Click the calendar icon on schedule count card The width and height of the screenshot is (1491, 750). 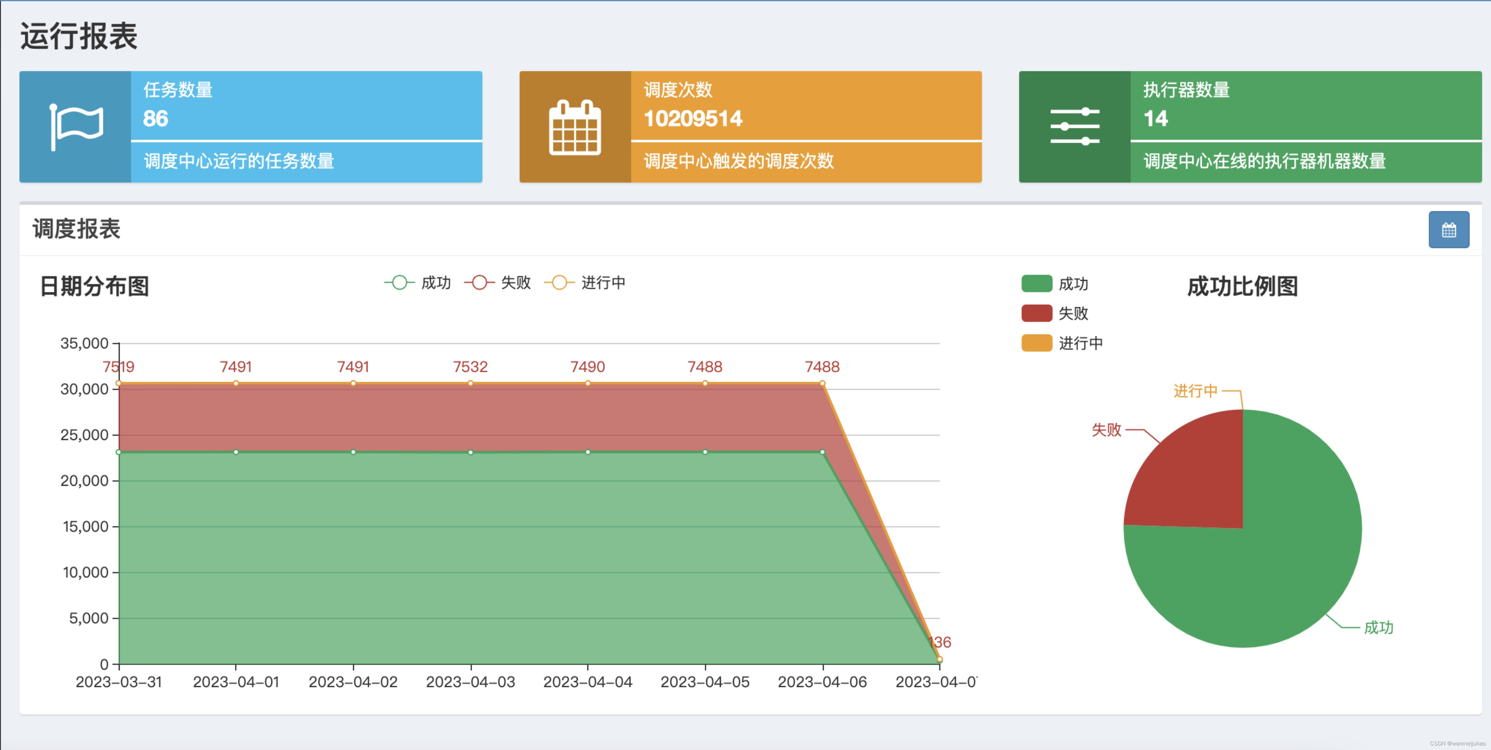pos(575,127)
